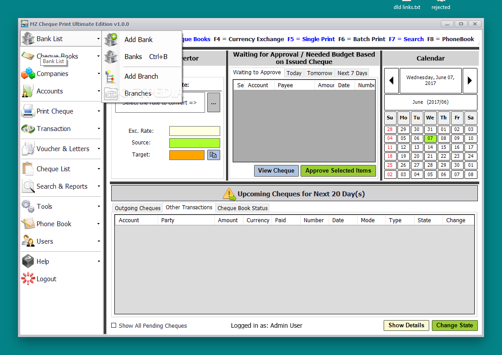
Task: Click the Show Details button
Action: point(406,325)
